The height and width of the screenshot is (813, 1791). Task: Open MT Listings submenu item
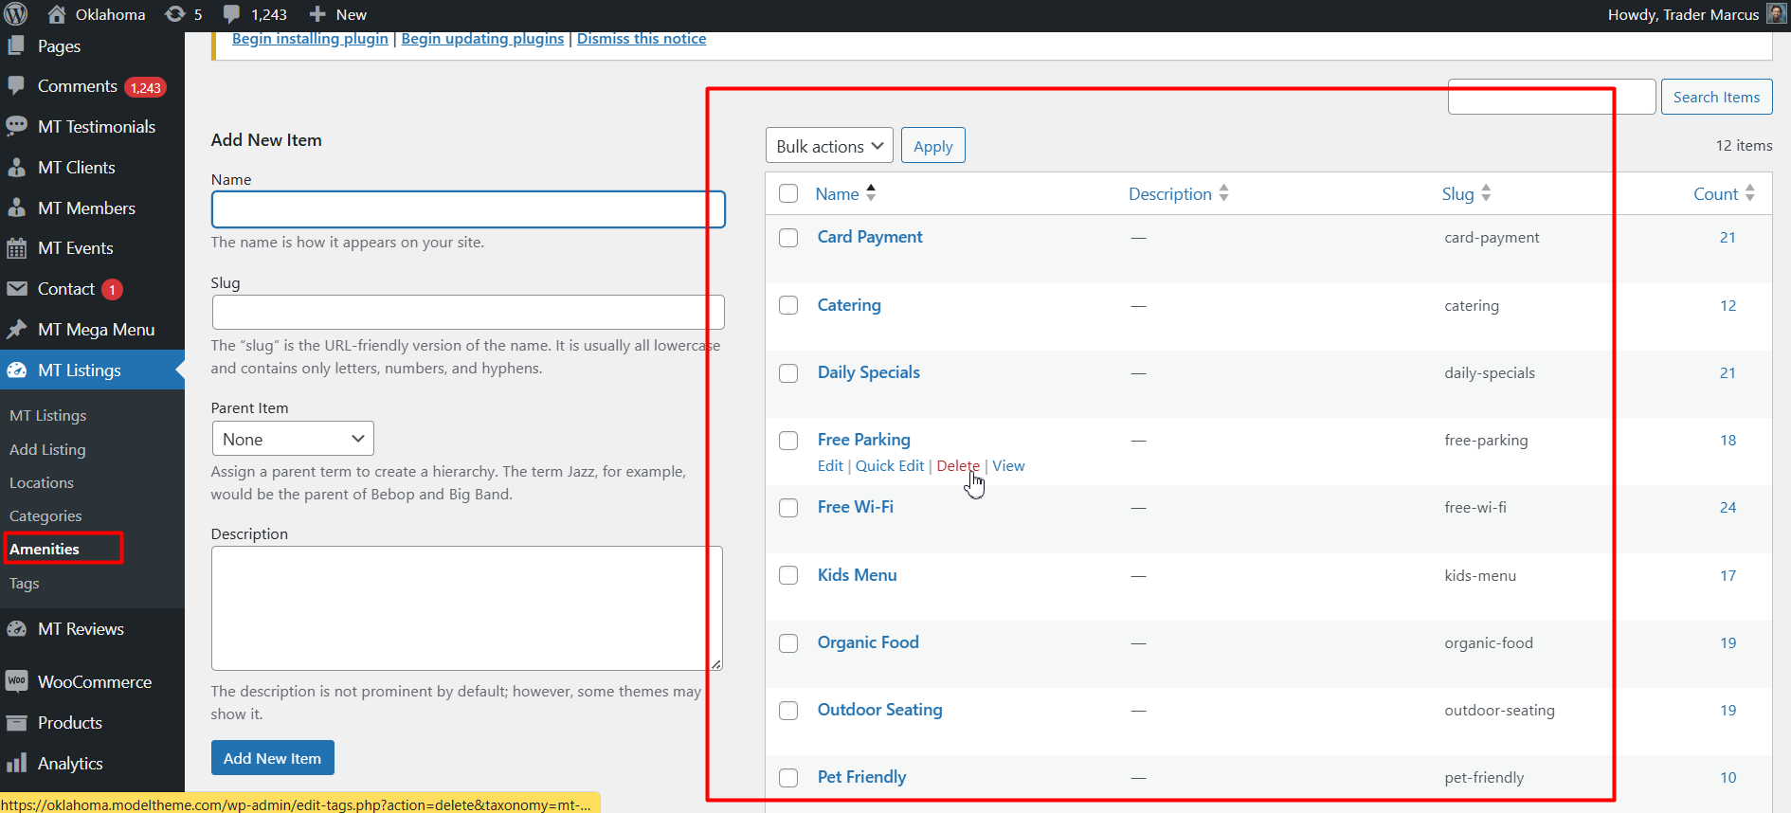pyautogui.click(x=47, y=415)
